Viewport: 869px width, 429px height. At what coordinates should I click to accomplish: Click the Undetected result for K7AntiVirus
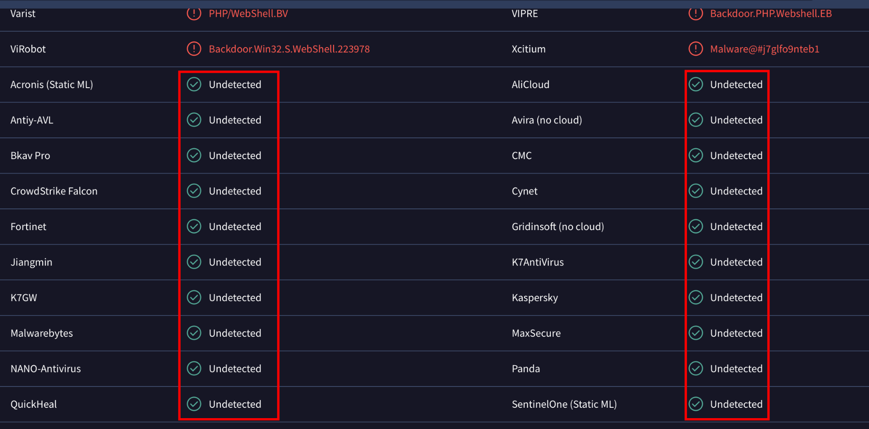coord(736,262)
